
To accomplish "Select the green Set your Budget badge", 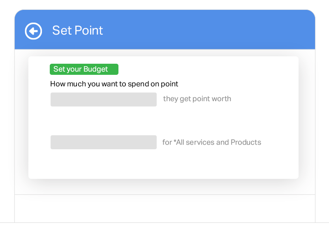I will coord(84,69).
